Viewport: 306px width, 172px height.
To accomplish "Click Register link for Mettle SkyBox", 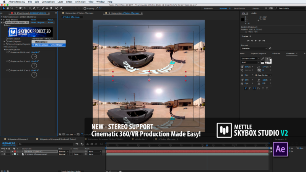I will coord(41,23).
